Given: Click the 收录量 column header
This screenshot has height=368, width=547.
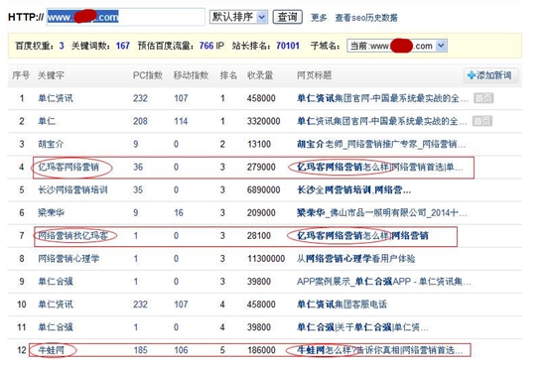Looking at the screenshot, I should point(260,75).
